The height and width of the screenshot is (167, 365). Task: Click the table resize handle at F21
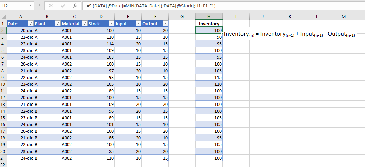[167, 160]
